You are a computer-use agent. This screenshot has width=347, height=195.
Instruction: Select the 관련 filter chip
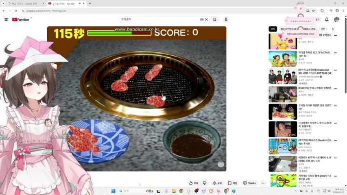[x=323, y=29]
